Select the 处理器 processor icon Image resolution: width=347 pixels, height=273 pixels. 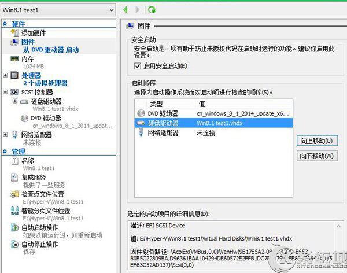coord(14,75)
